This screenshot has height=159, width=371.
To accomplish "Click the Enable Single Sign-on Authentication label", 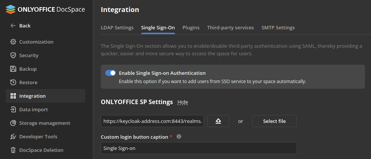I will click(x=162, y=73).
